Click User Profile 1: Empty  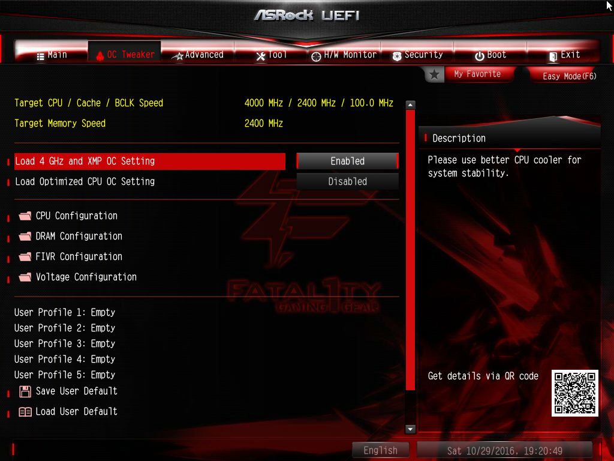click(x=65, y=312)
